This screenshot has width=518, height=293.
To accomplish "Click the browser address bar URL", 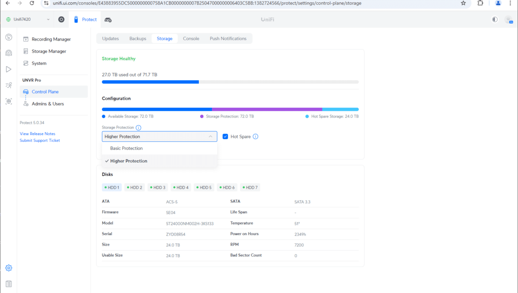I will pos(207,3).
